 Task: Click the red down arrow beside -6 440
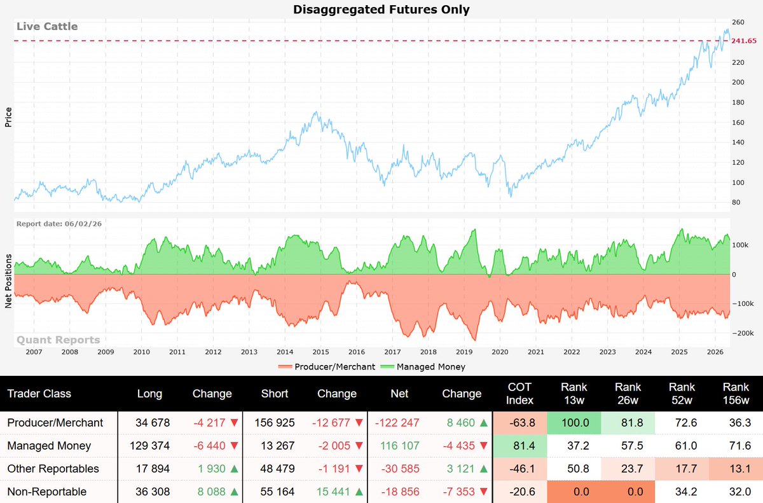pyautogui.click(x=235, y=446)
